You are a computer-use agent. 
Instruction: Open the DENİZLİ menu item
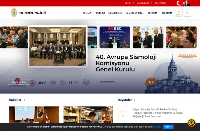click(101, 13)
